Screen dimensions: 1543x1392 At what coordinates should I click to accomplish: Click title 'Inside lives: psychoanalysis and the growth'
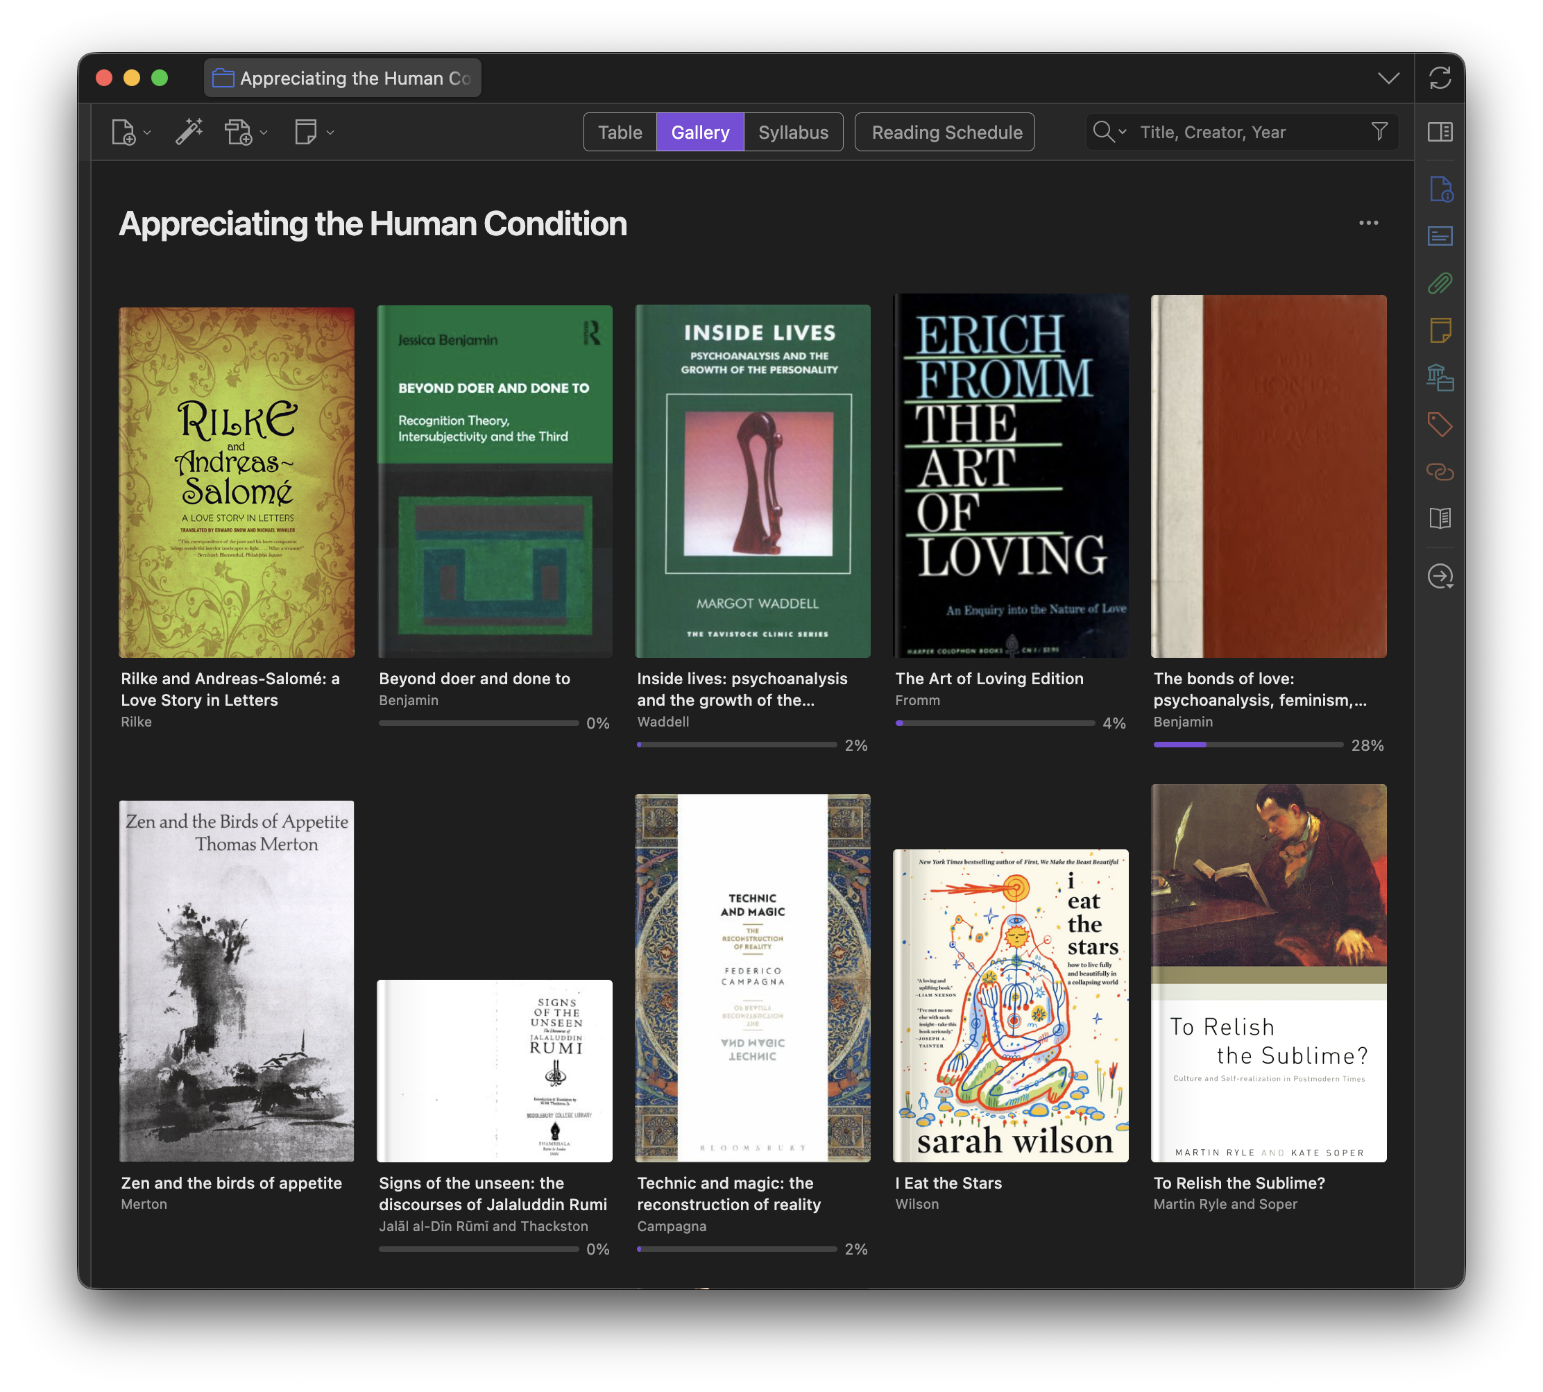(742, 689)
